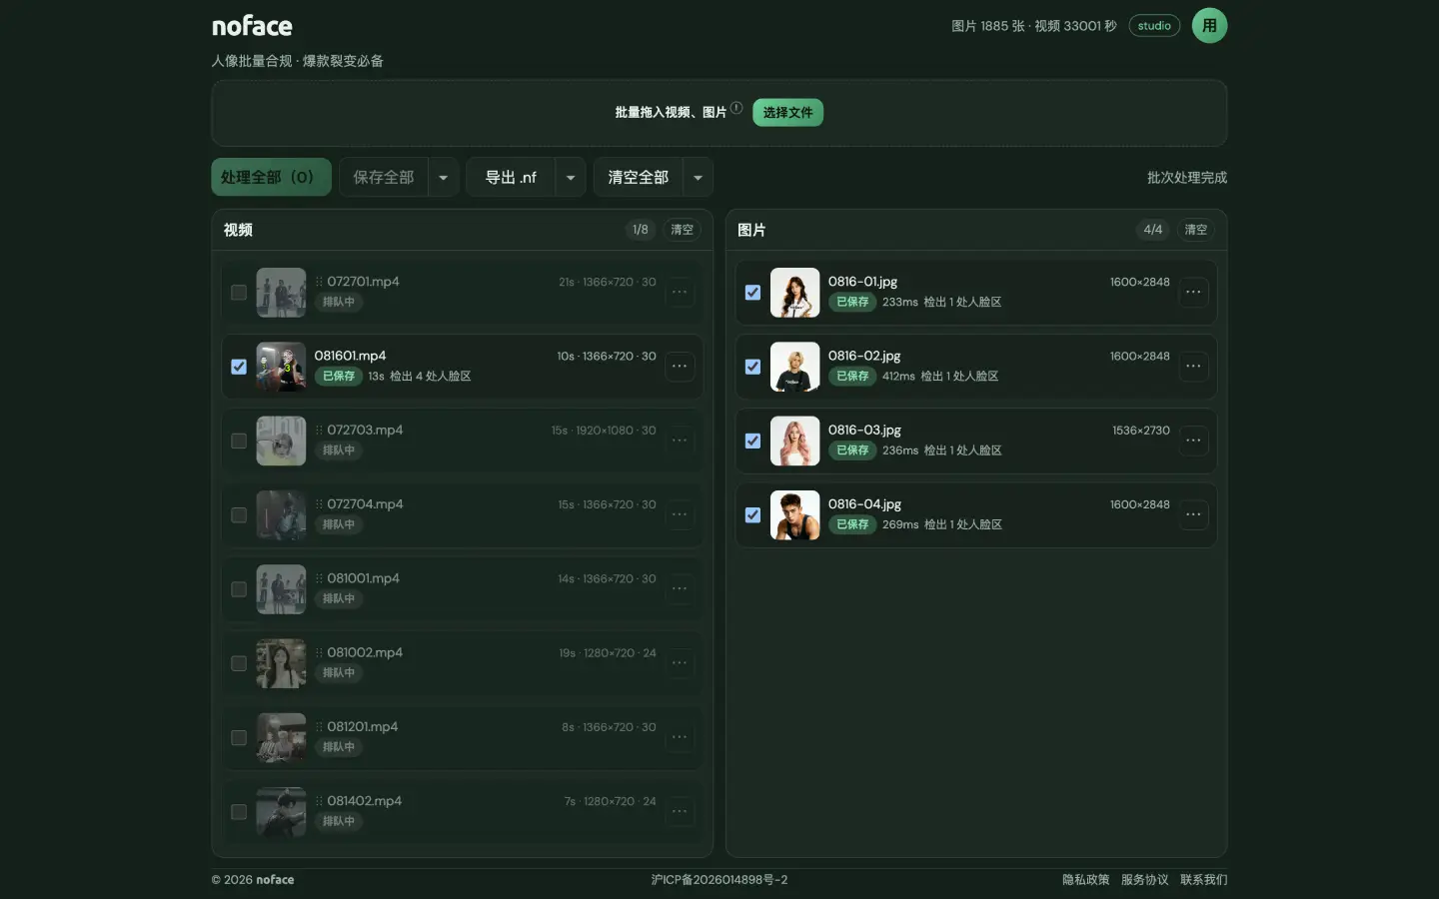Open thumbnail of 081002.mp4

(281, 663)
